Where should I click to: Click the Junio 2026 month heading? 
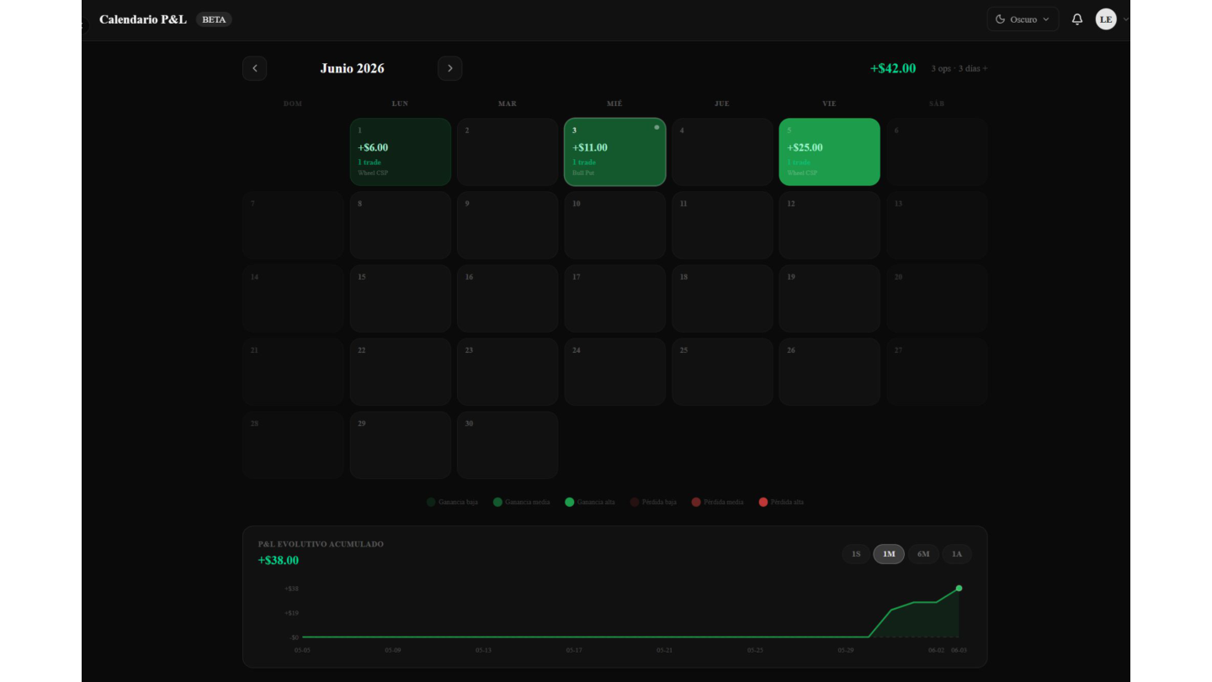tap(353, 68)
